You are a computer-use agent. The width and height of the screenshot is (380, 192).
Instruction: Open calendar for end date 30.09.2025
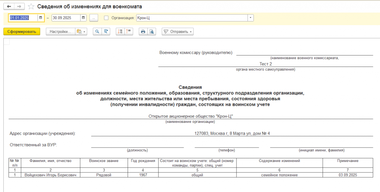(x=83, y=18)
